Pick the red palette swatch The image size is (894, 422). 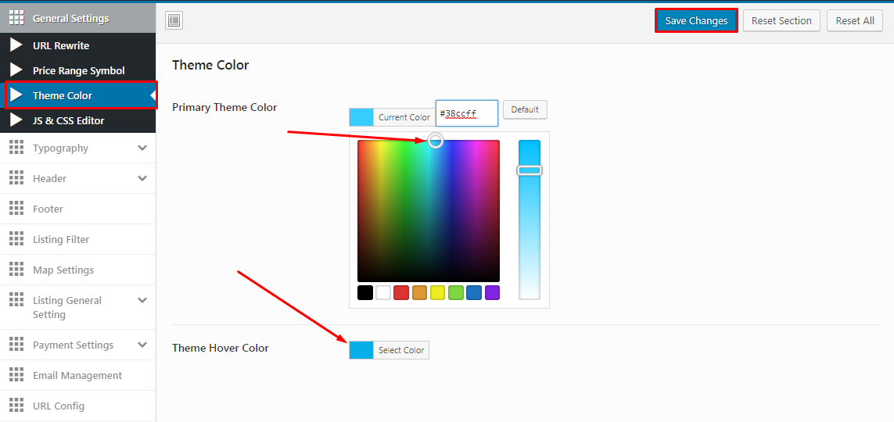[401, 293]
